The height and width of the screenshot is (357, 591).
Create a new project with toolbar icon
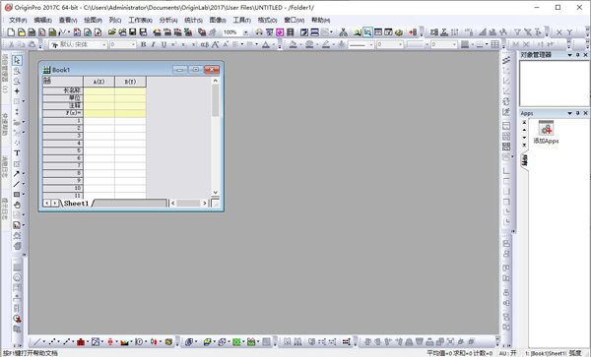click(11, 32)
